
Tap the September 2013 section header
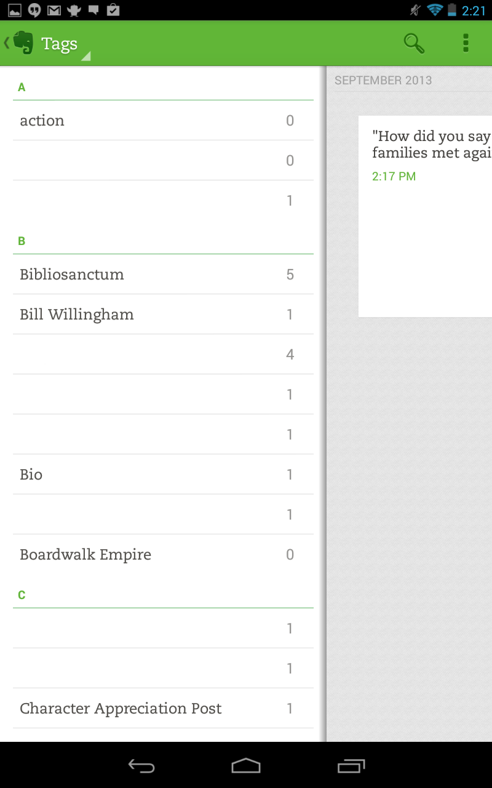[x=383, y=81]
